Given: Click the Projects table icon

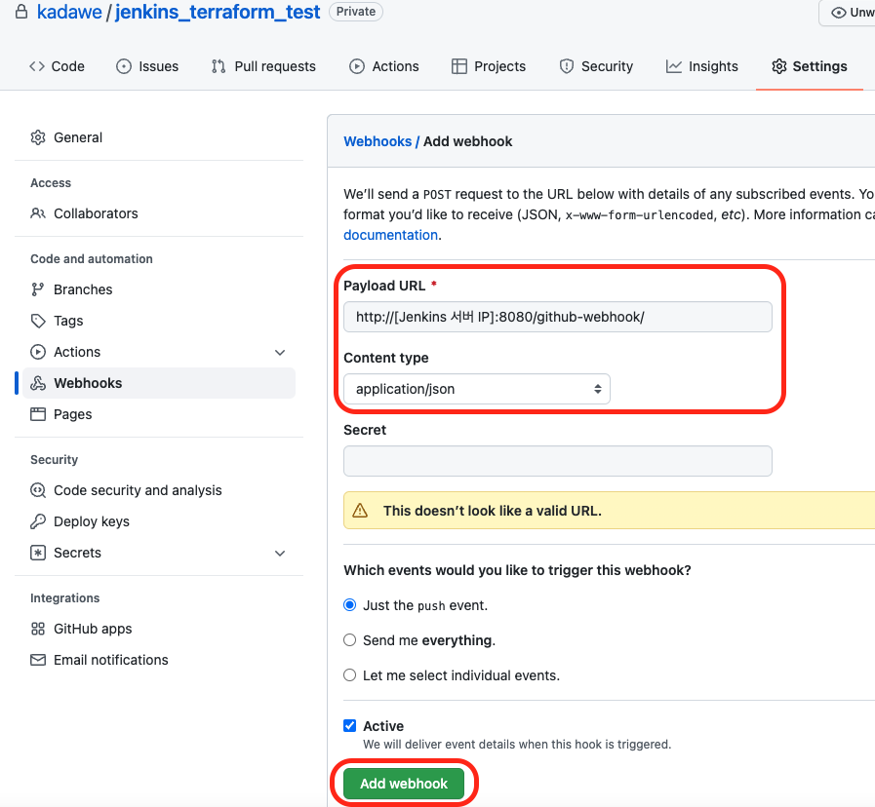Looking at the screenshot, I should [x=459, y=66].
